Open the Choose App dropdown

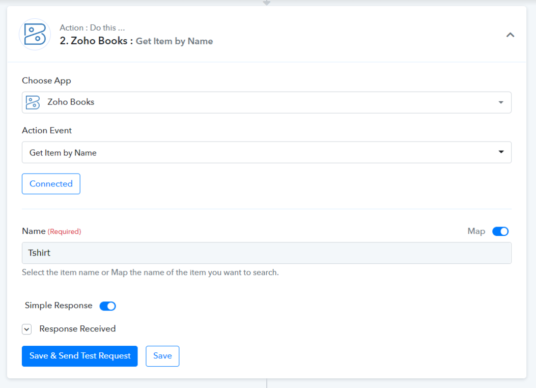[267, 102]
